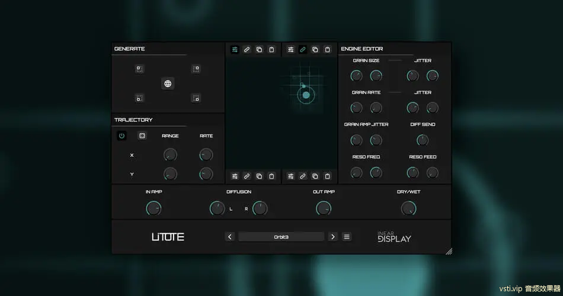Click the top-right quadrant generate icon

196,69
